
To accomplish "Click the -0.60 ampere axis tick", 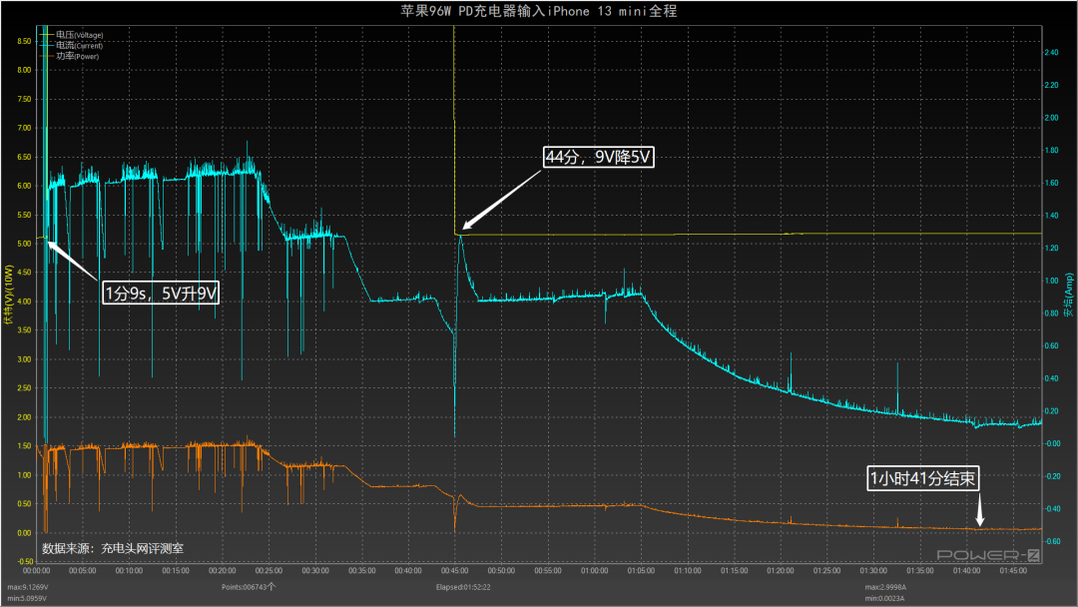I will pyautogui.click(x=1052, y=542).
